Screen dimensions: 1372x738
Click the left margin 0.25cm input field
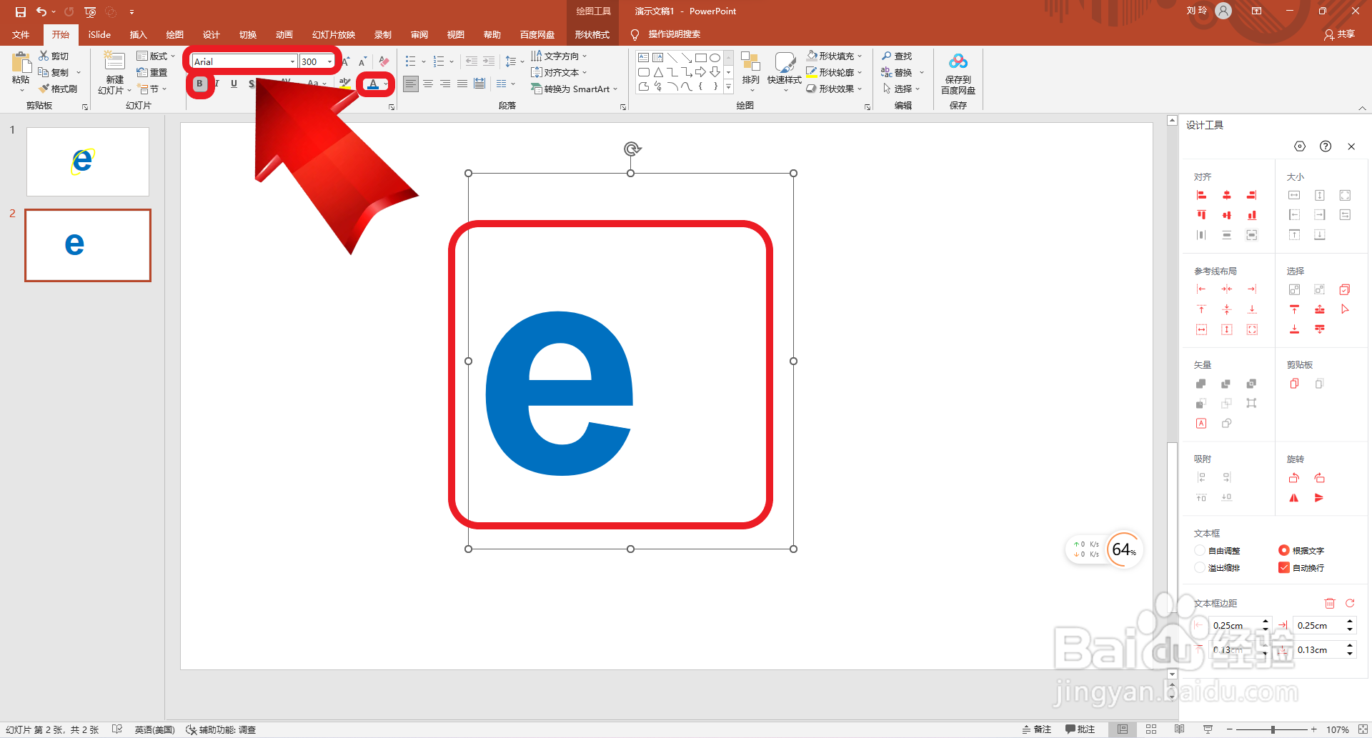[1235, 626]
